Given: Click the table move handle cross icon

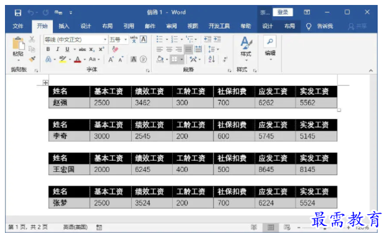Looking at the screenshot, I should click(x=45, y=83).
